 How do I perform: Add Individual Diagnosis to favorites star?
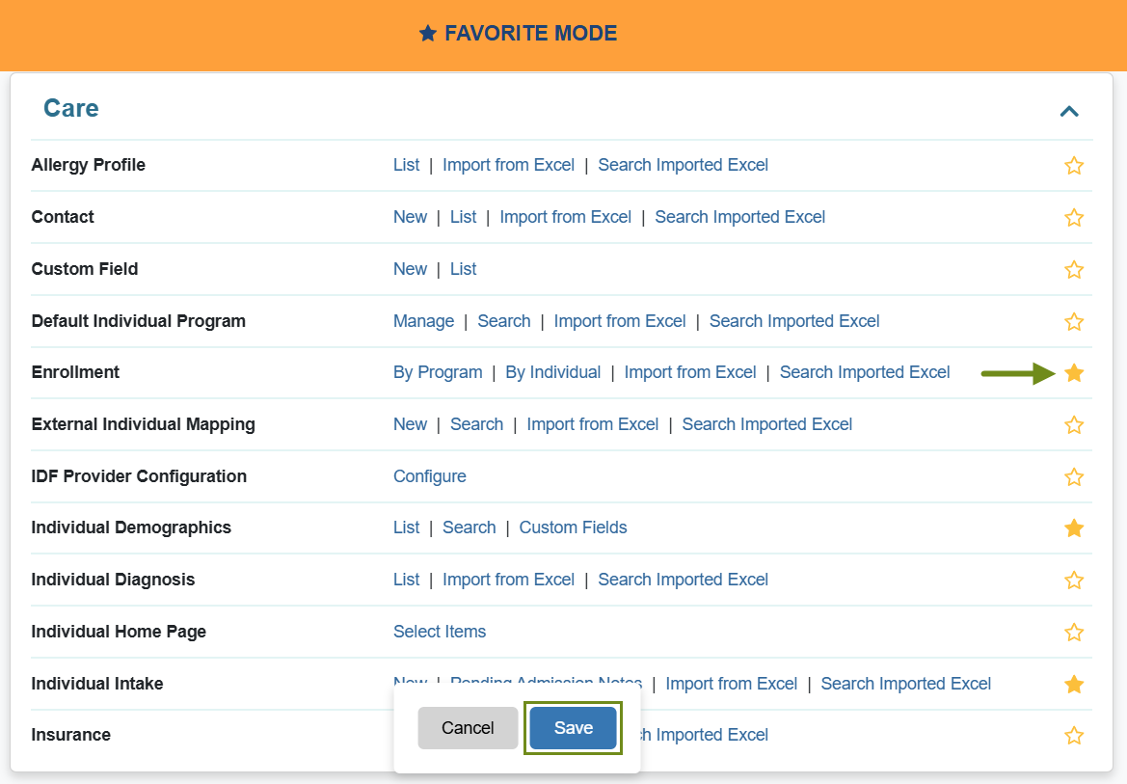[1074, 581]
